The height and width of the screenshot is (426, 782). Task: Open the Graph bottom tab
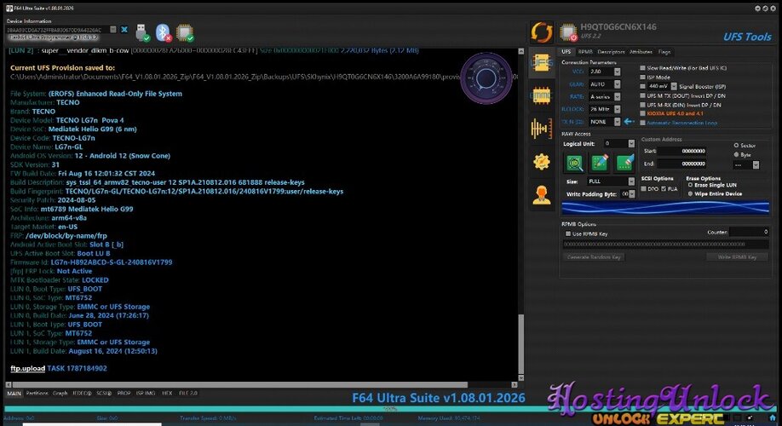(60, 393)
